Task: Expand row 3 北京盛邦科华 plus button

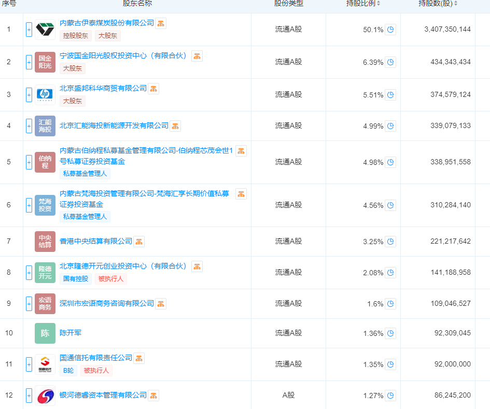Action: pos(29,95)
